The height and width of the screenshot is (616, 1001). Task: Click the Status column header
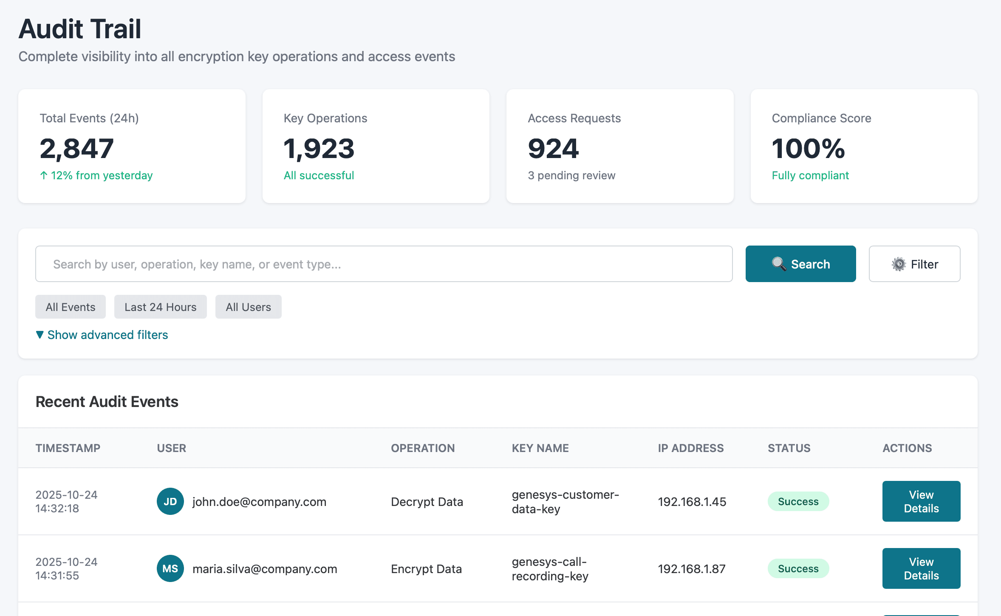coord(789,448)
